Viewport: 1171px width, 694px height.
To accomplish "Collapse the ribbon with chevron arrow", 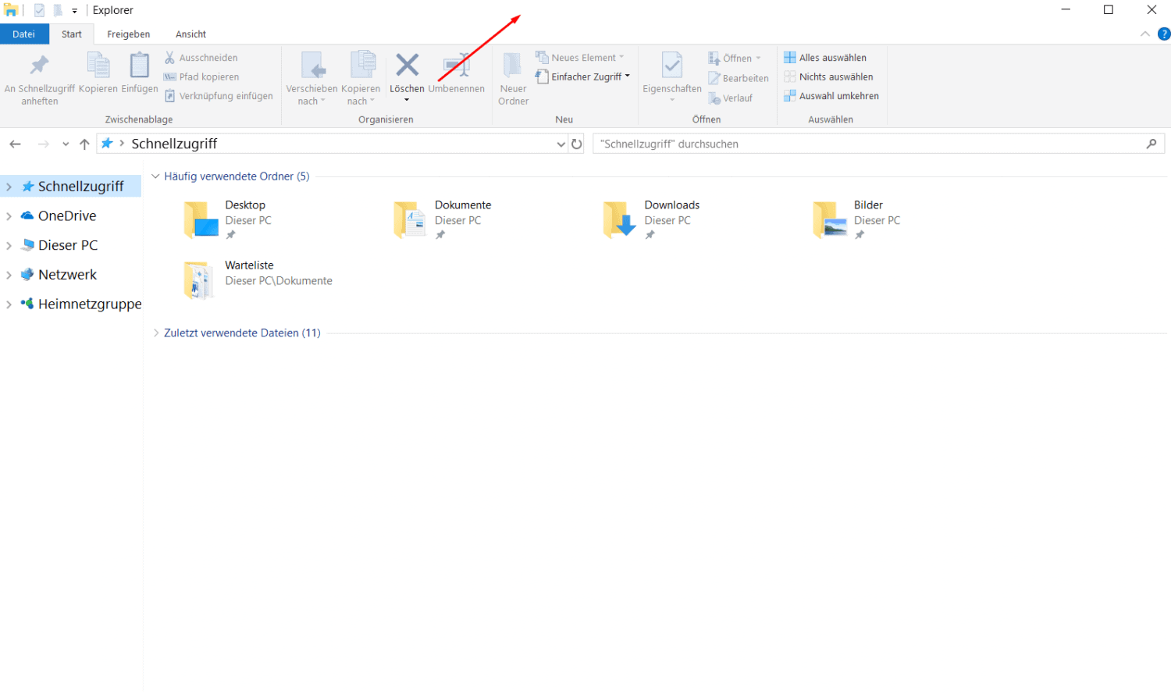I will click(x=1144, y=34).
